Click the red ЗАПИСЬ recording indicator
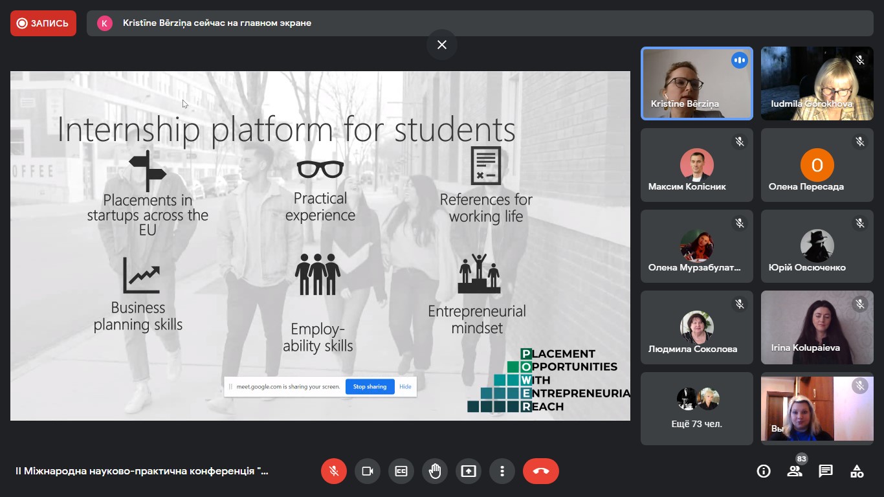 point(43,23)
